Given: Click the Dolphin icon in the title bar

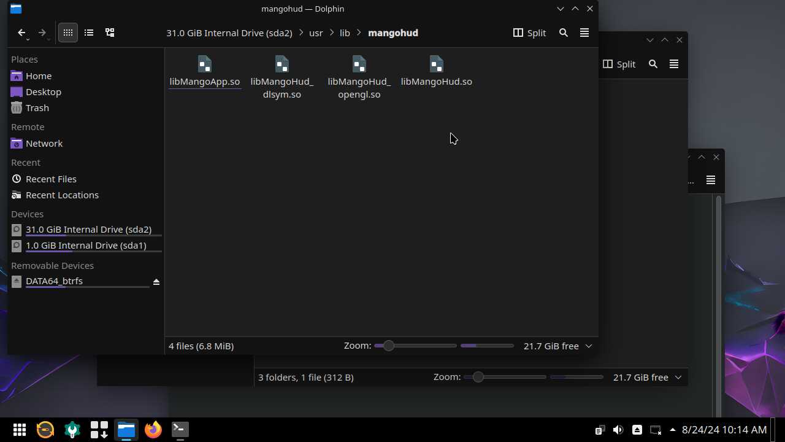Looking at the screenshot, I should (x=16, y=9).
